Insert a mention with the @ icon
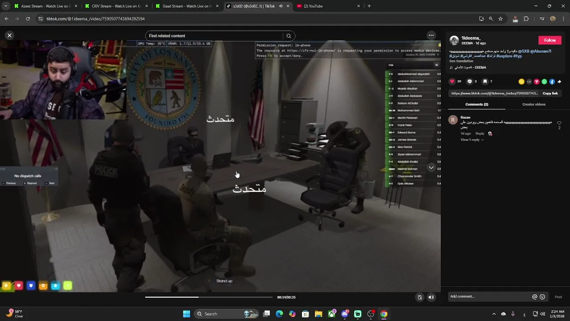570x321 pixels. coord(535,297)
